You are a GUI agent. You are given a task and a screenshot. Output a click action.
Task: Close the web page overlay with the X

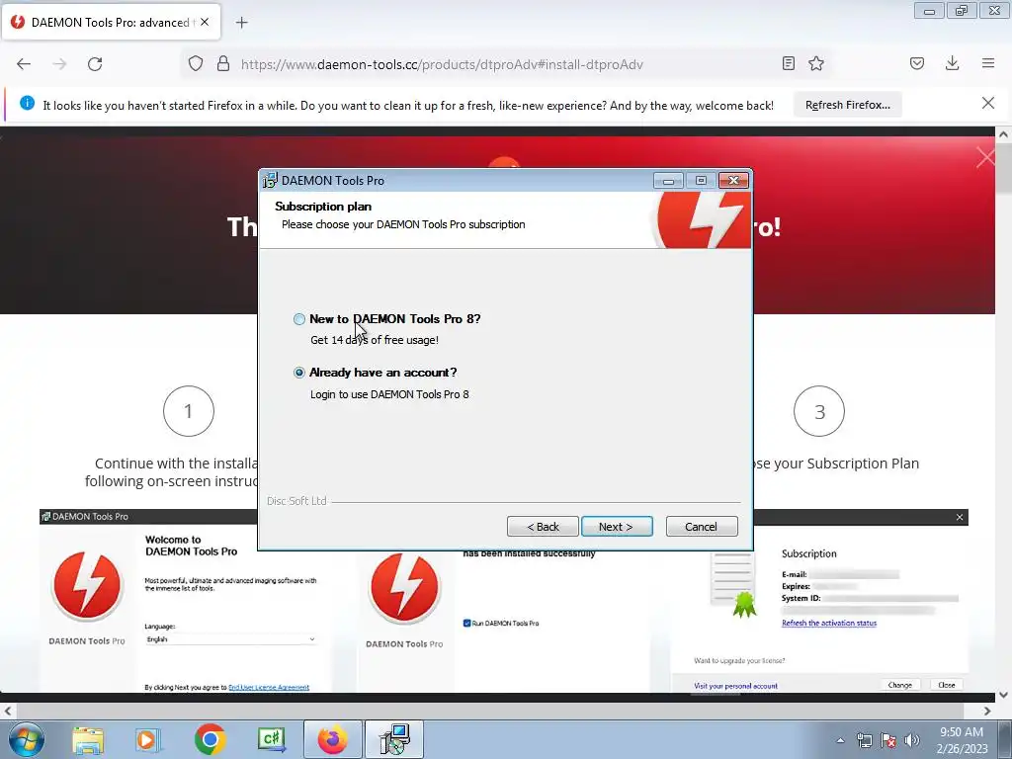coord(985,157)
